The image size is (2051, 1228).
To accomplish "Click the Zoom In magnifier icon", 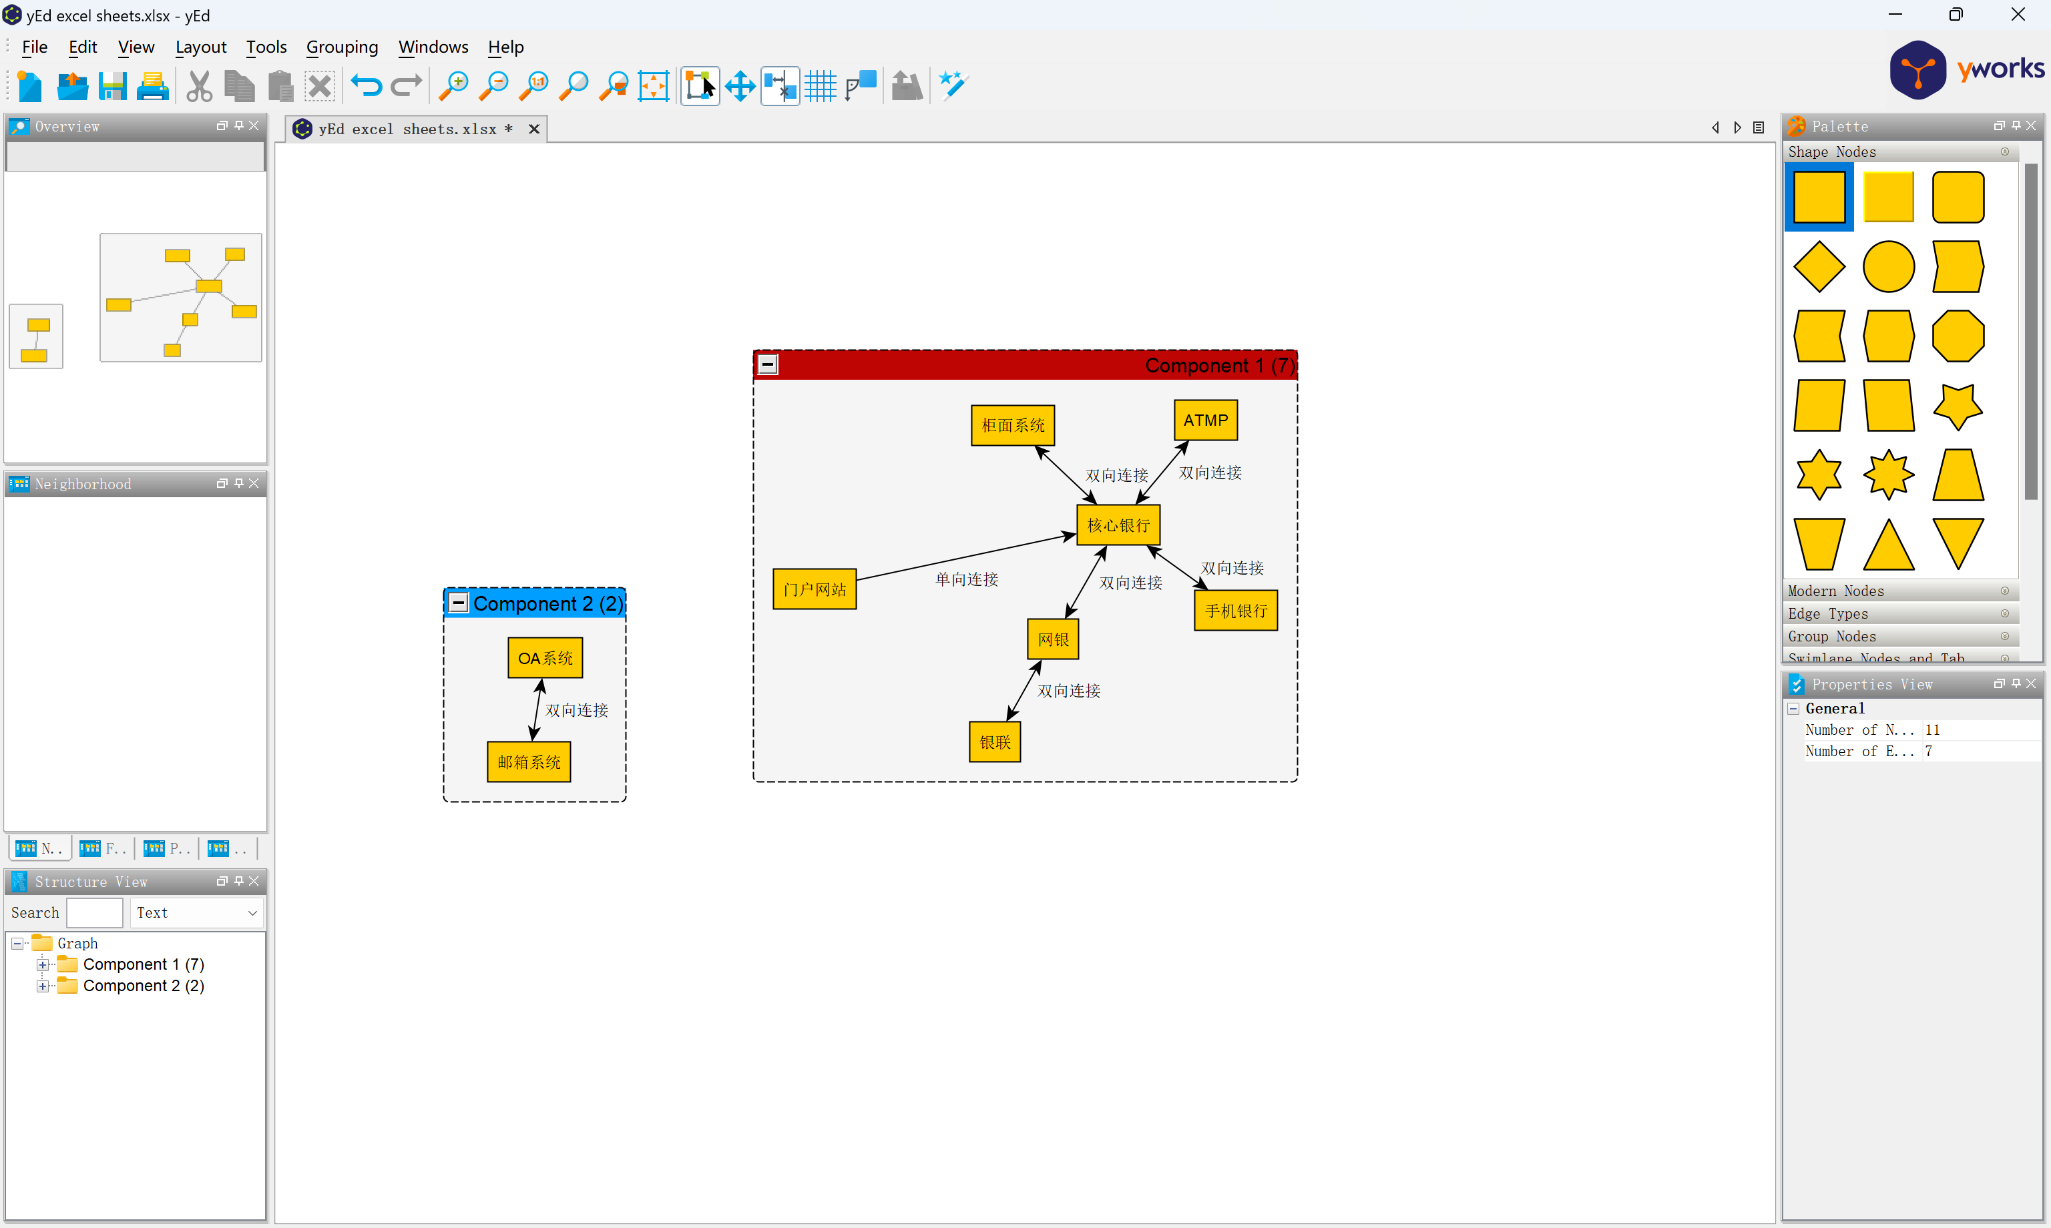I will (453, 86).
